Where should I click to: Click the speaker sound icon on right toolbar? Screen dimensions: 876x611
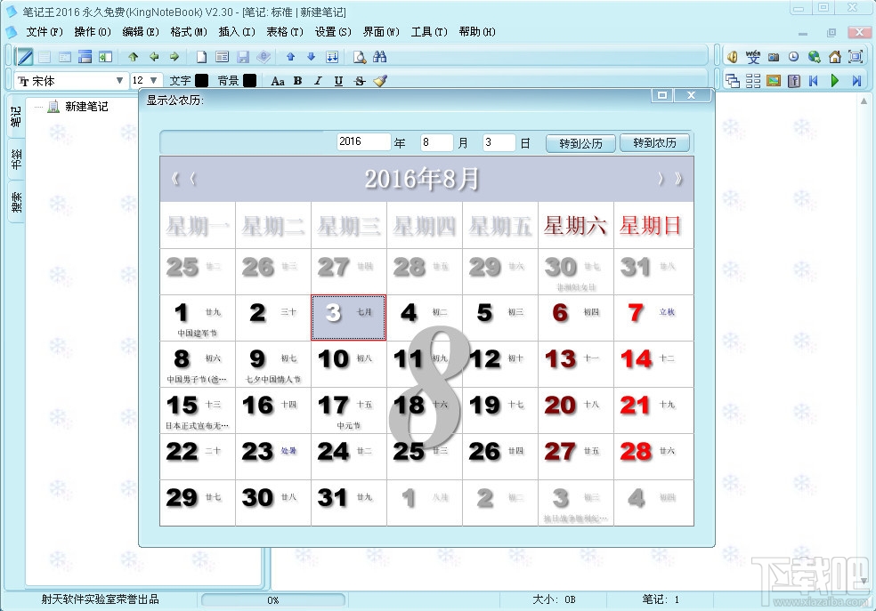(x=734, y=56)
